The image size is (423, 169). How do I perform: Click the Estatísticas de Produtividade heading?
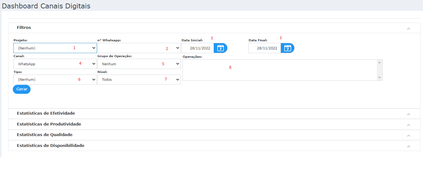tap(49, 124)
